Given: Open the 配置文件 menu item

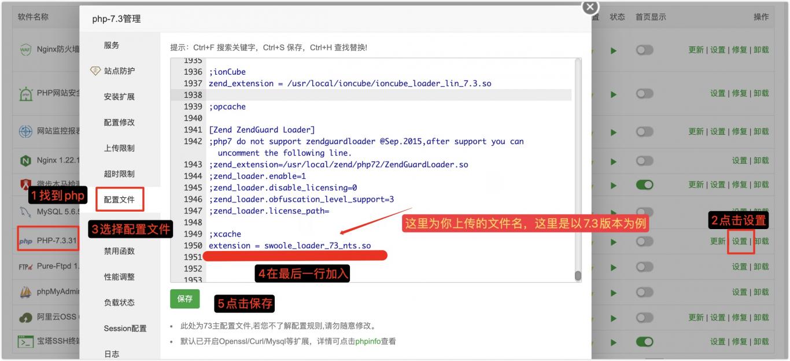Looking at the screenshot, I should click(119, 200).
